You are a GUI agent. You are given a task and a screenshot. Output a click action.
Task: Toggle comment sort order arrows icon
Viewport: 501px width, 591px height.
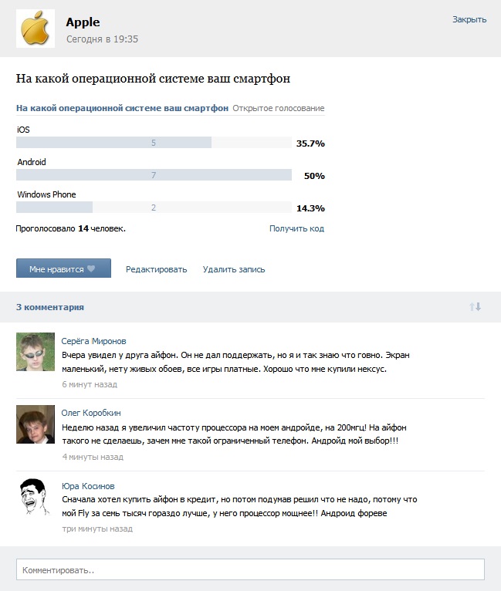475,307
